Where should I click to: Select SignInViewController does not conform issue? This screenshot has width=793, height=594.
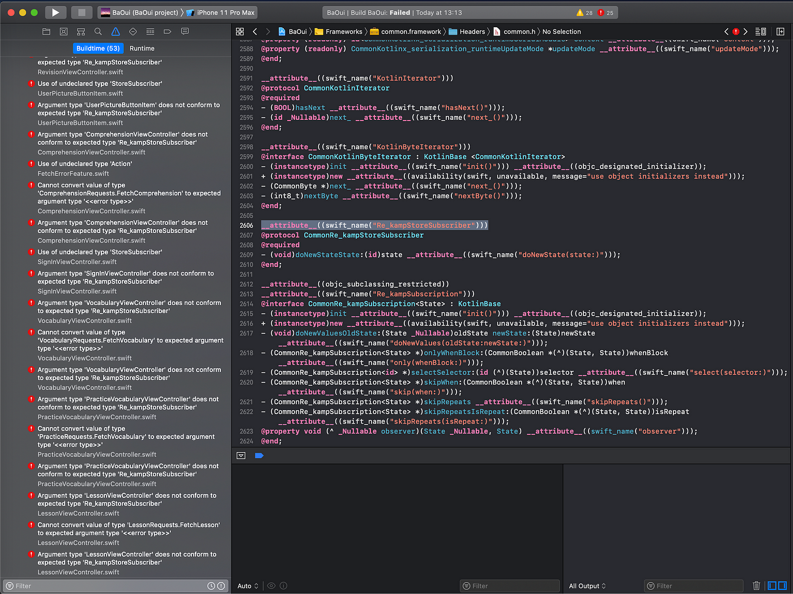[116, 282]
